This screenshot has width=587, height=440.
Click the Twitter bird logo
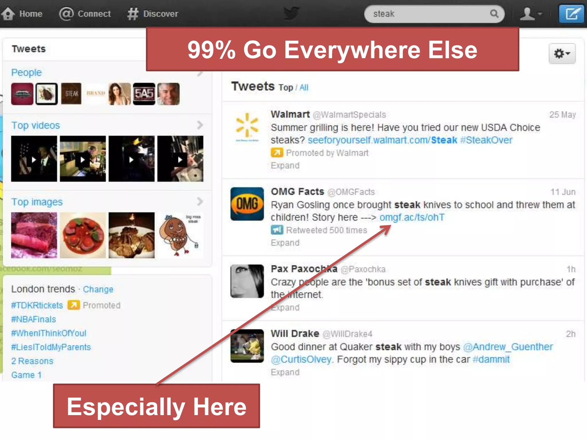pyautogui.click(x=291, y=13)
